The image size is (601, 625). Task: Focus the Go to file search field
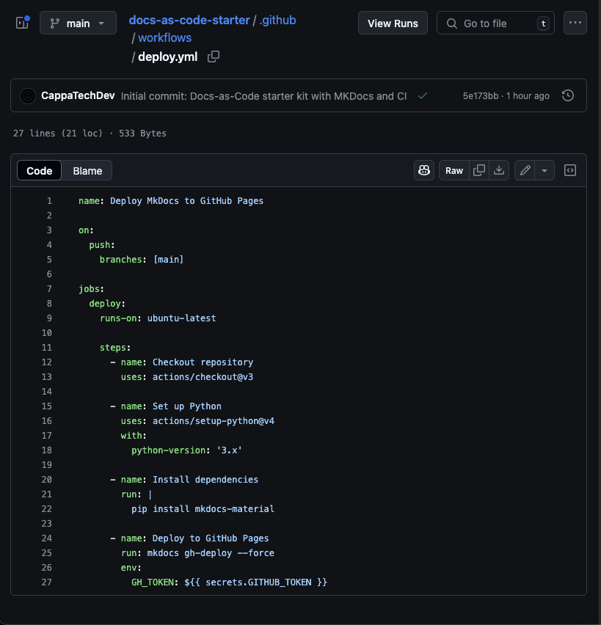[495, 23]
